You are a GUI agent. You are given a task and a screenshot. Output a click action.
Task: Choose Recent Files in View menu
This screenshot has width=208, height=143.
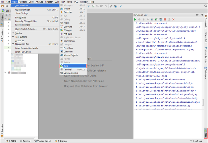[x=35, y=18]
